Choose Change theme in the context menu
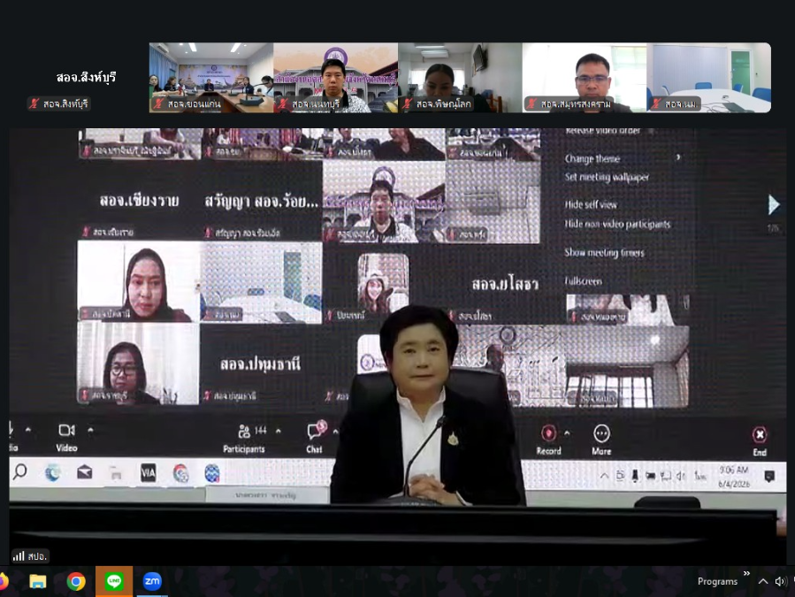795x597 pixels. pyautogui.click(x=592, y=159)
